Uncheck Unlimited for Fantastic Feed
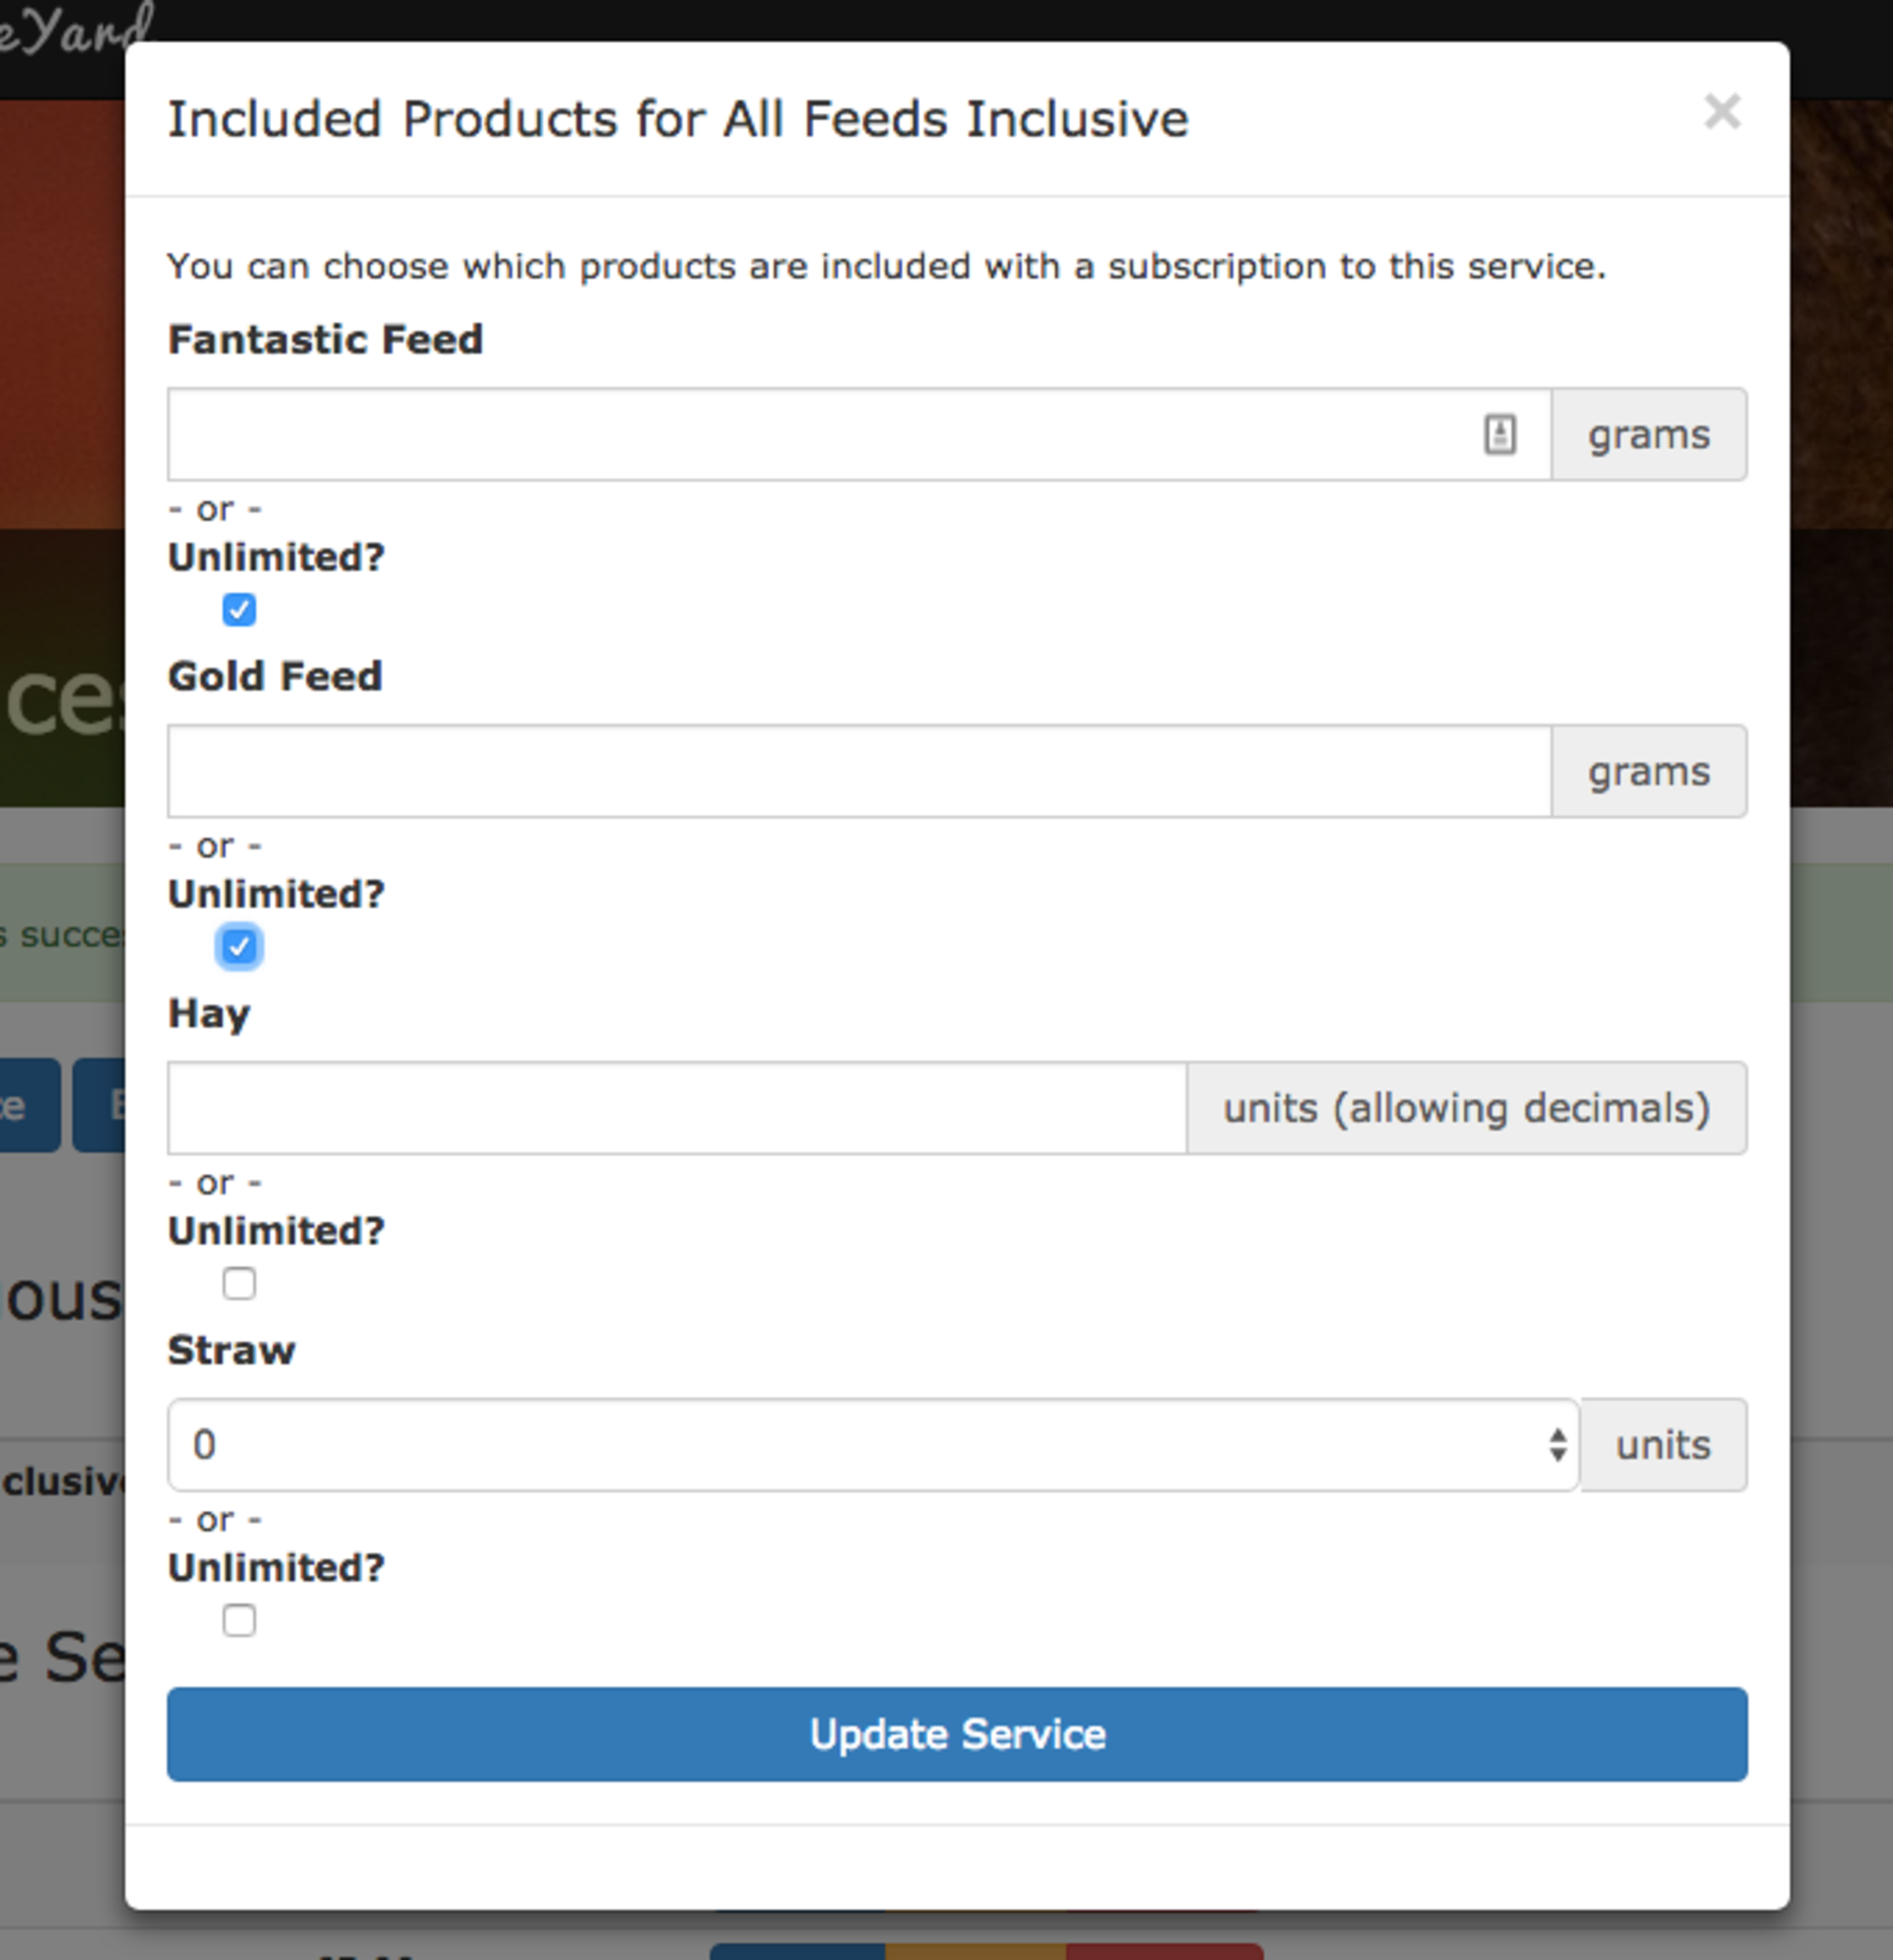Image resolution: width=1893 pixels, height=1960 pixels. pyautogui.click(x=239, y=609)
